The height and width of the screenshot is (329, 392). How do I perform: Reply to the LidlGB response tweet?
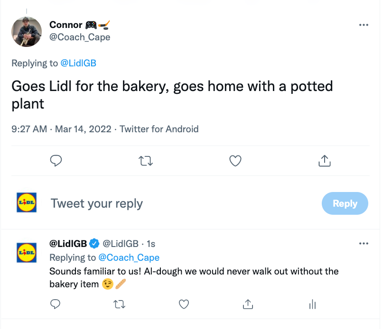55,304
